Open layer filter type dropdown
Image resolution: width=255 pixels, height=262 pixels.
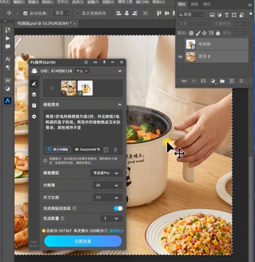point(191,15)
